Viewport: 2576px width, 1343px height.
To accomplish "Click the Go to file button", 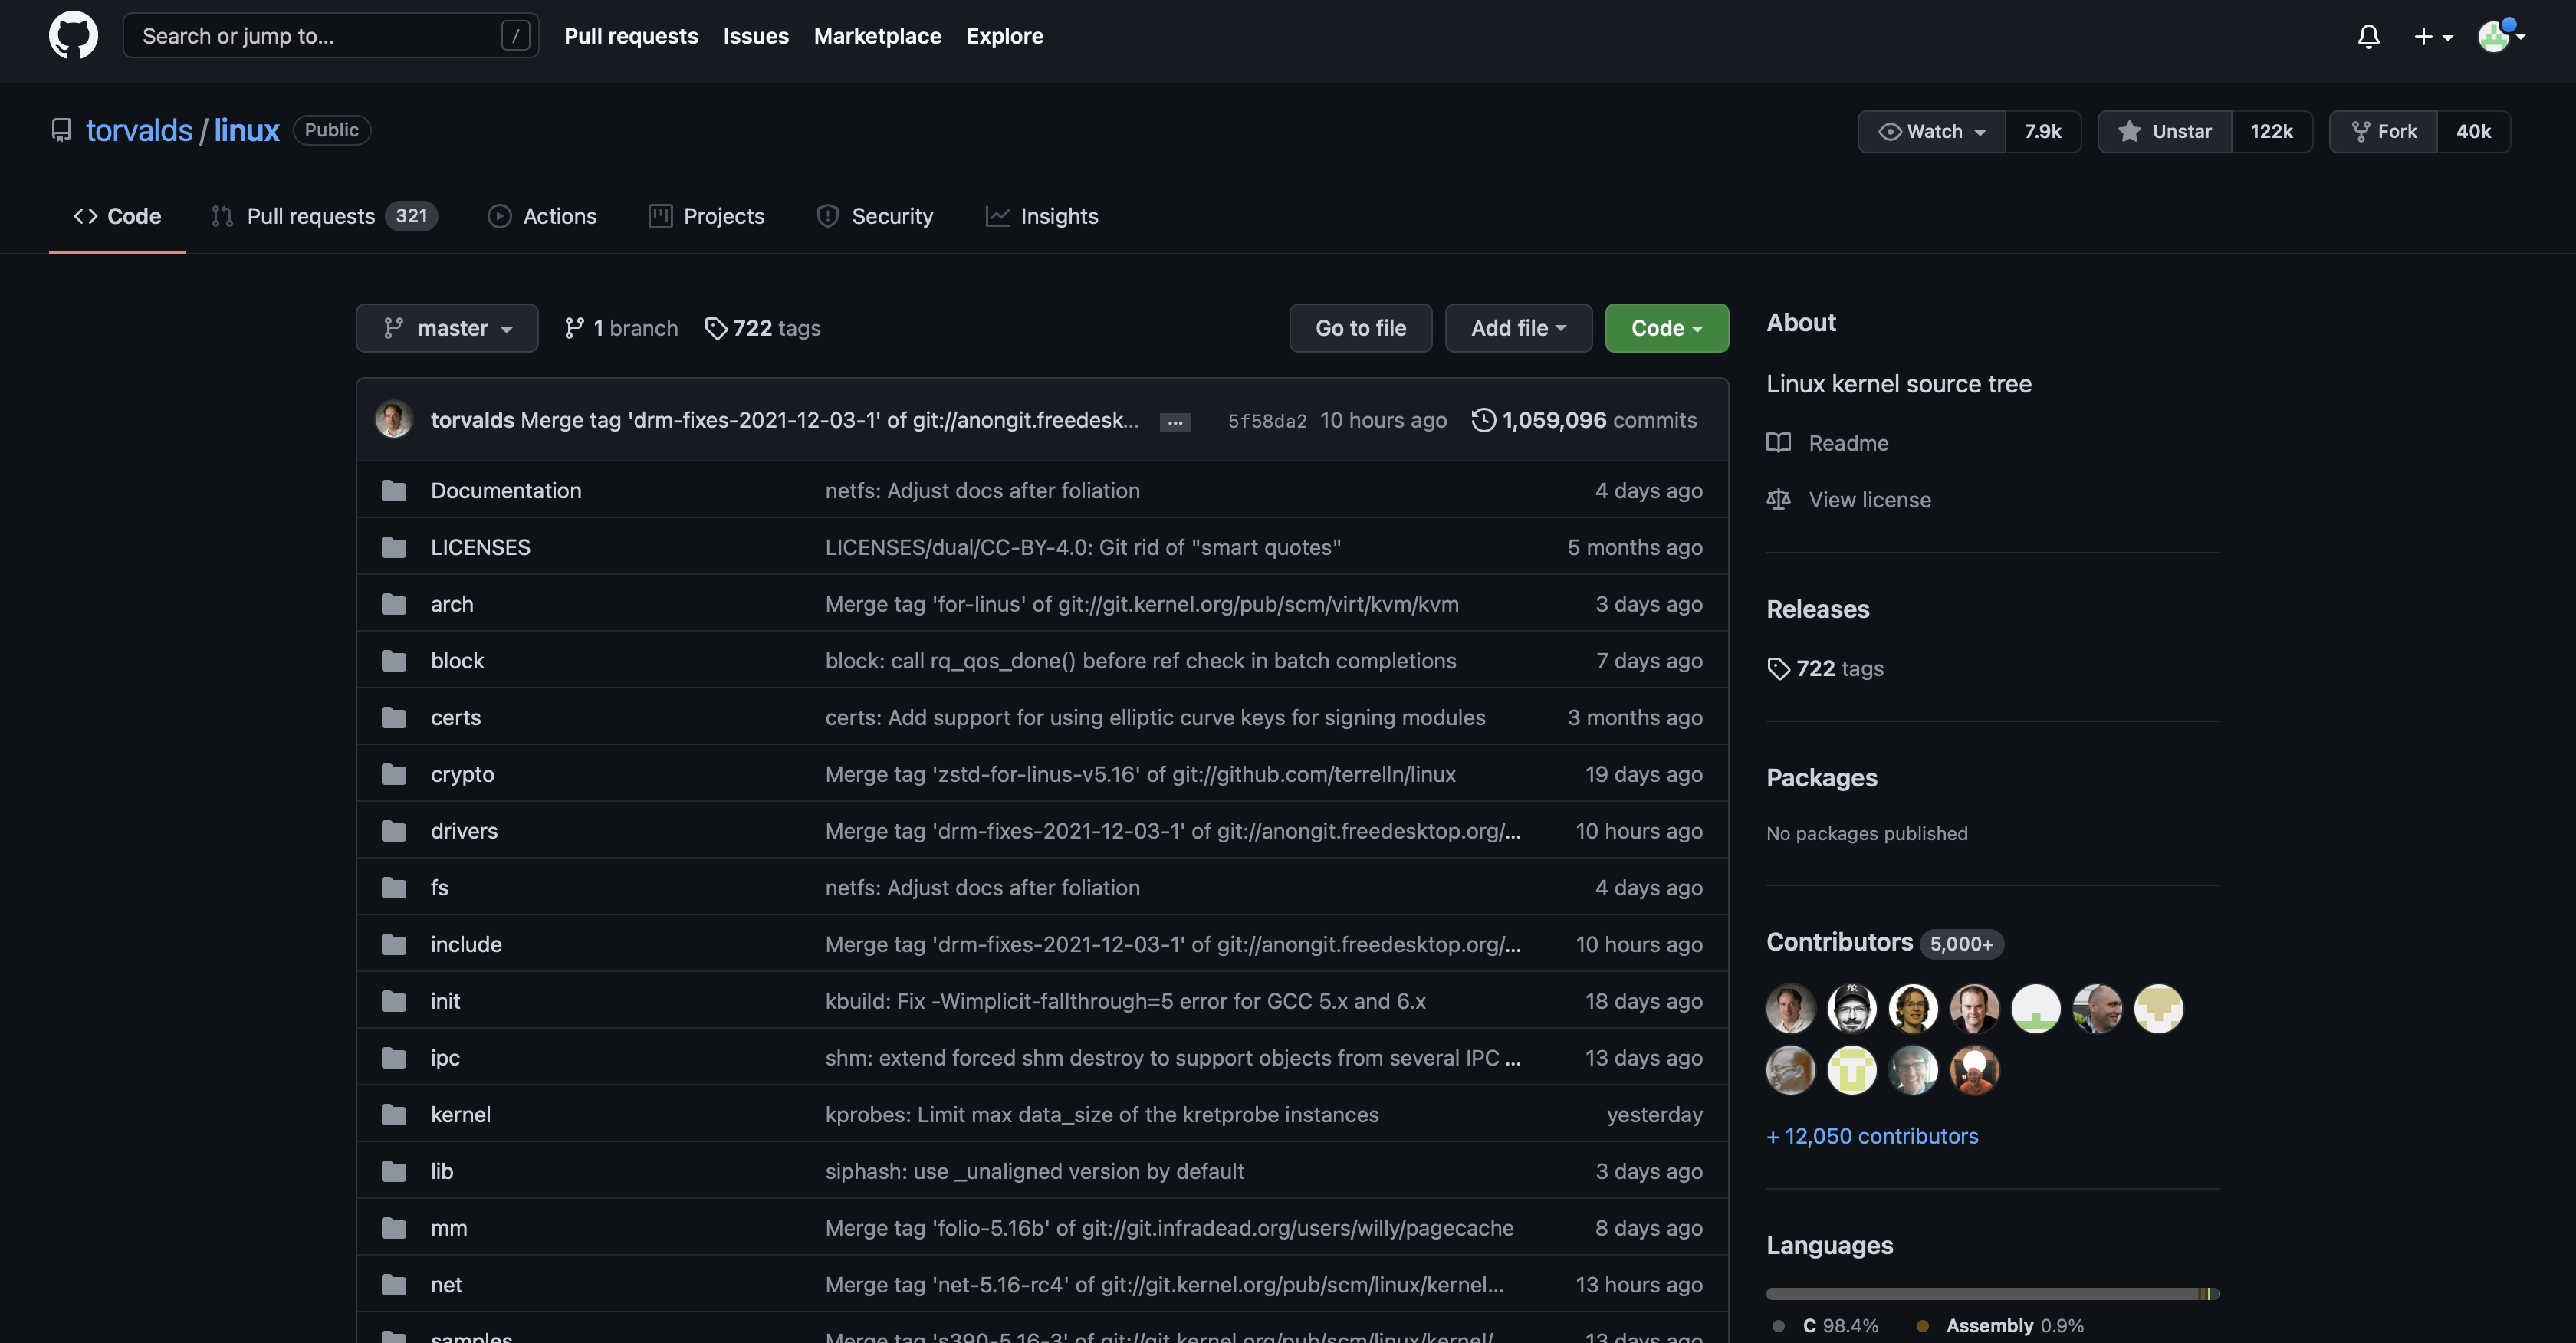I will click(1360, 328).
